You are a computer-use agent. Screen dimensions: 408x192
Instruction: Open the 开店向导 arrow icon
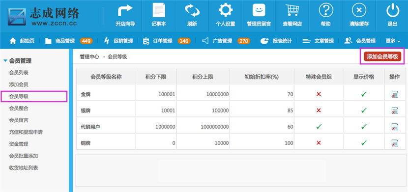point(125,11)
